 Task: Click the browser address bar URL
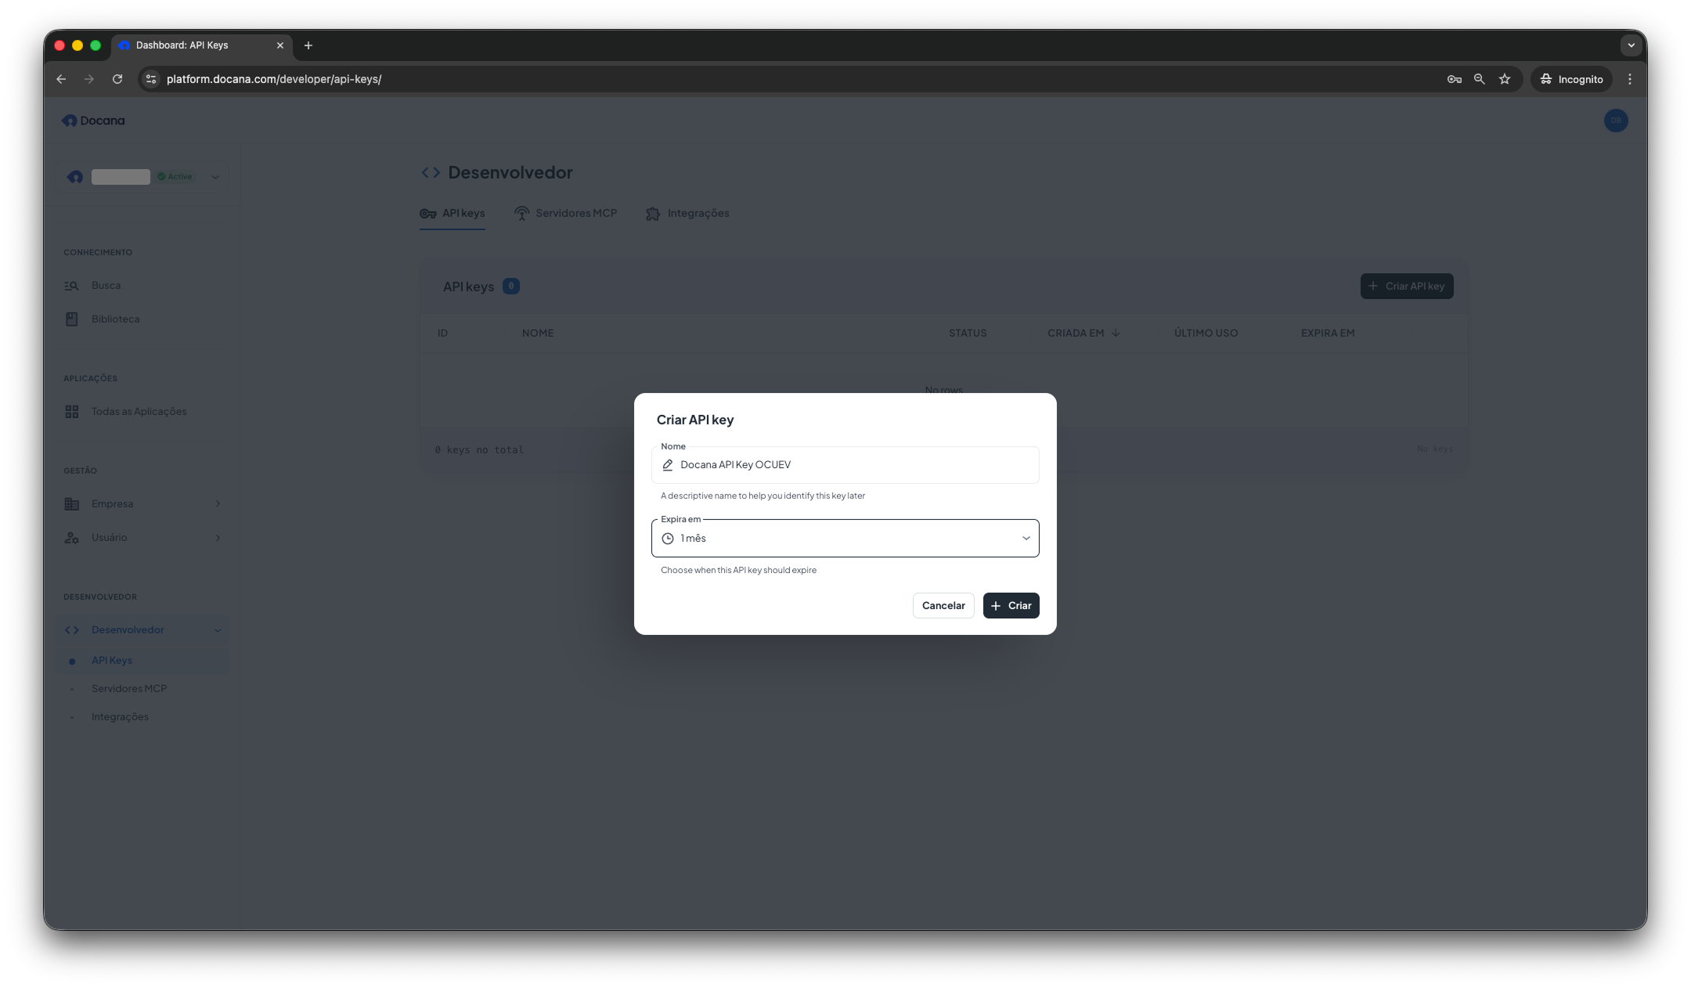click(x=274, y=79)
